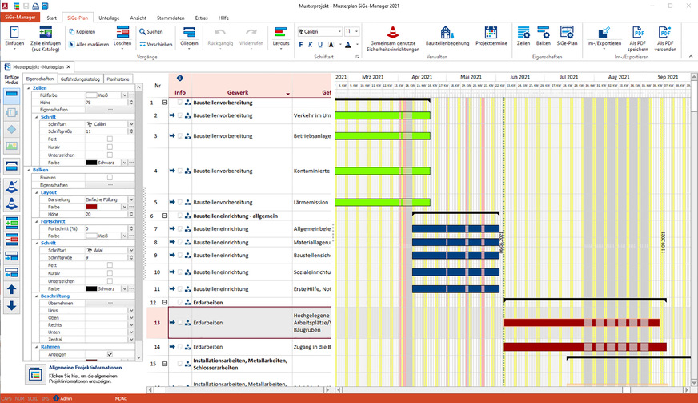Screen dimensions: 698x403
Task: Enable the Fixieren checkbox under Balken
Action: (x=110, y=177)
